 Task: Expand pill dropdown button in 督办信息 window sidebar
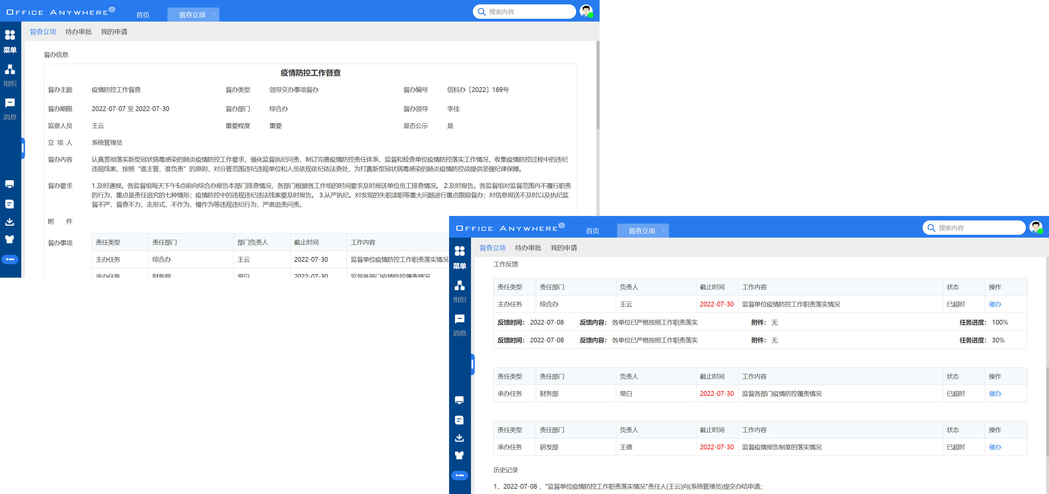point(10,259)
